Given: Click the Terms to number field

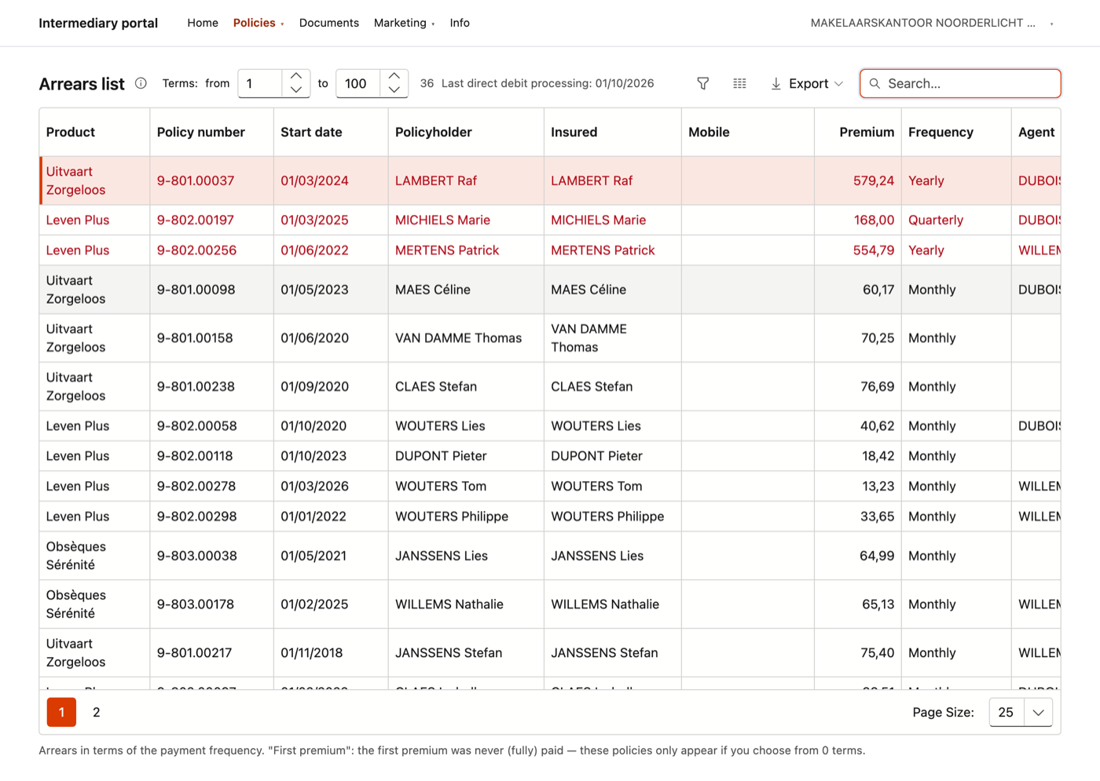Looking at the screenshot, I should [358, 83].
